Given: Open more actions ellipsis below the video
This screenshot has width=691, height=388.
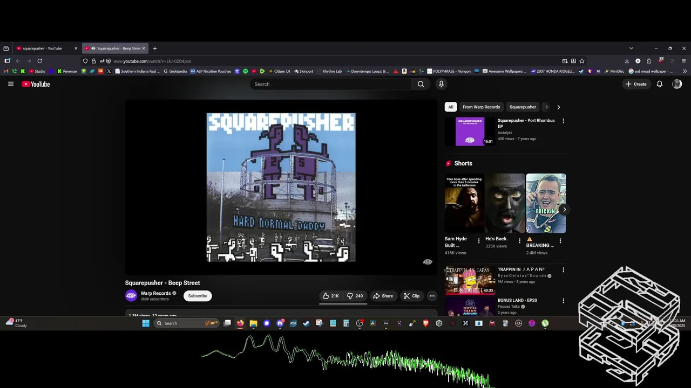Looking at the screenshot, I should coord(432,296).
